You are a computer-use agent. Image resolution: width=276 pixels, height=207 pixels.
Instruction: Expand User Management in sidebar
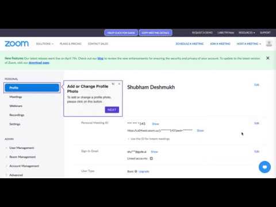point(22,148)
